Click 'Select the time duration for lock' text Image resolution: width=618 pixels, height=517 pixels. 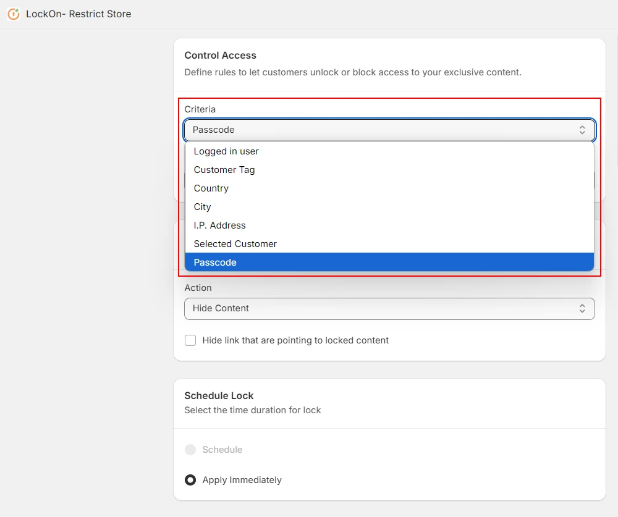253,410
